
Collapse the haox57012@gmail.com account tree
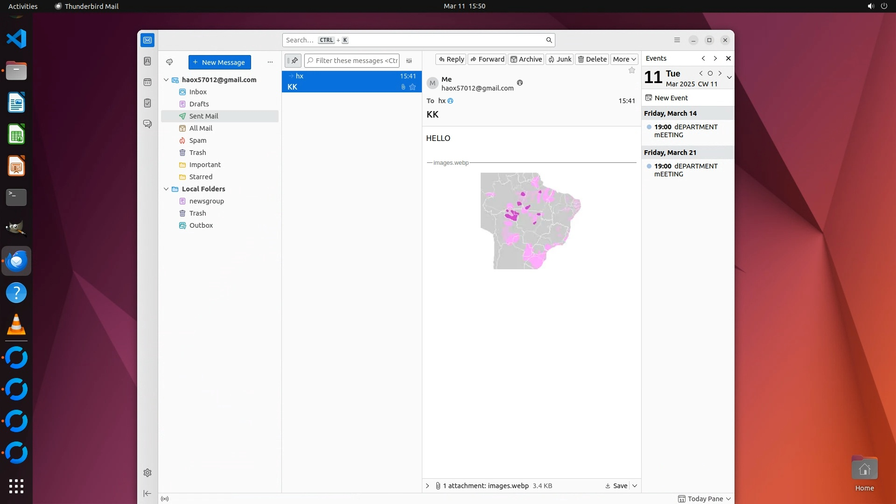[x=166, y=80]
